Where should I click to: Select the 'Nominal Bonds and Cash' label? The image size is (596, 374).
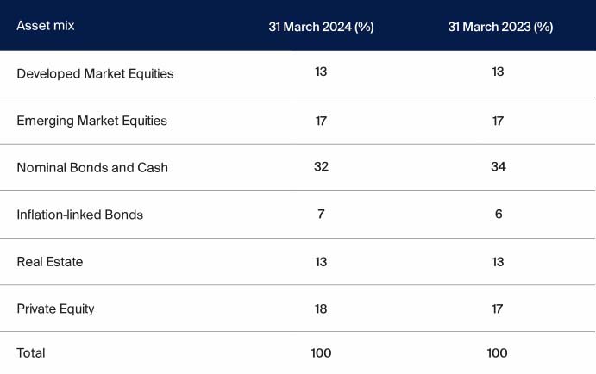click(92, 168)
